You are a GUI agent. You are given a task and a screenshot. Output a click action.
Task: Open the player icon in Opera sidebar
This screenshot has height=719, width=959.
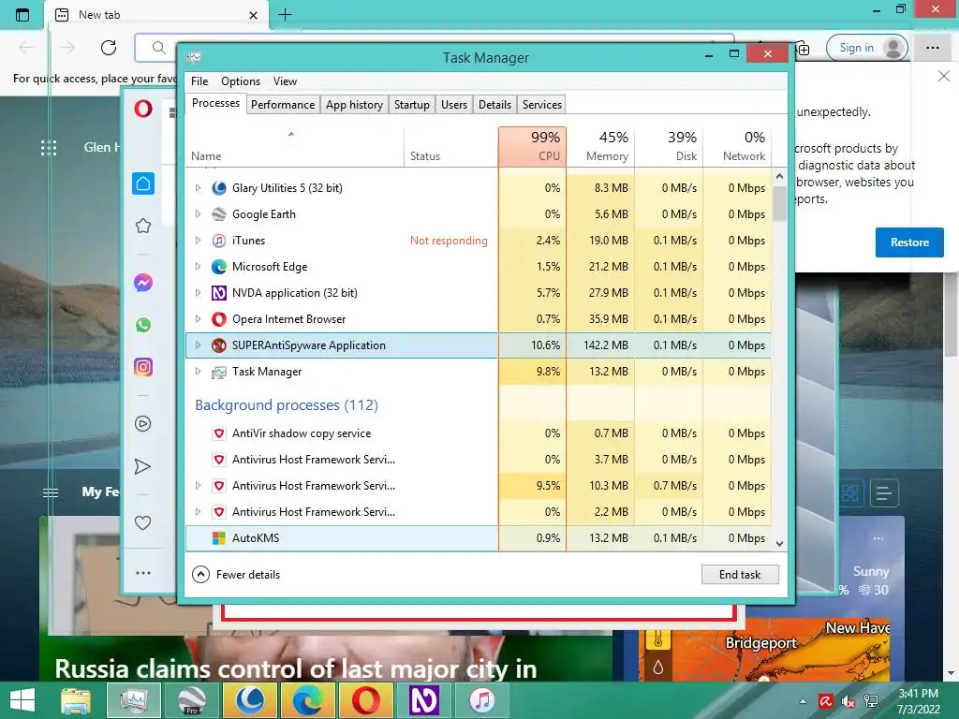click(143, 424)
